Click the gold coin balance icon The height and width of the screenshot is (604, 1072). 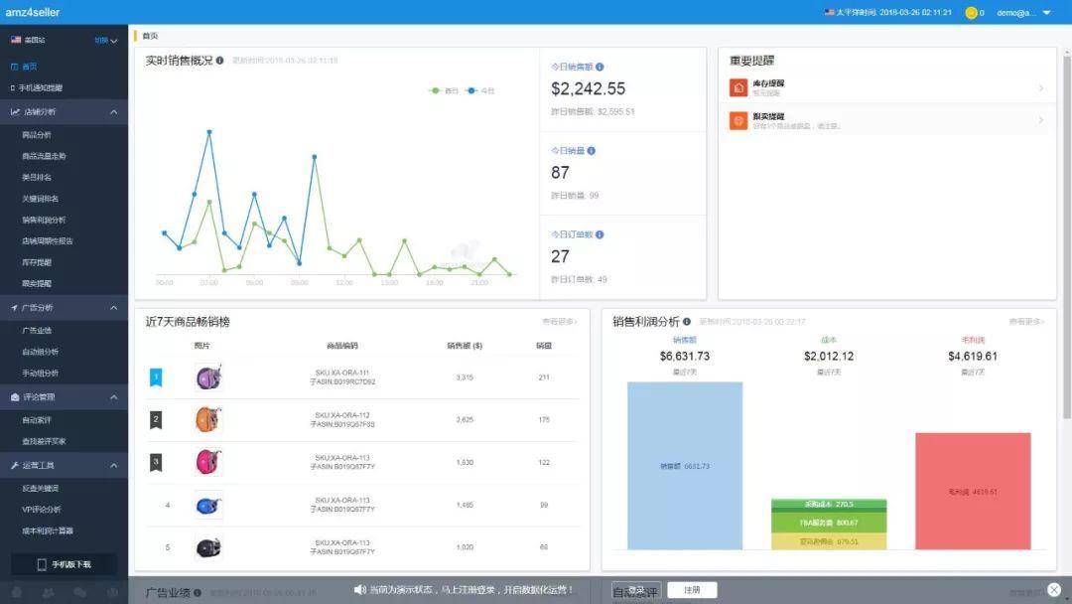[x=971, y=12]
